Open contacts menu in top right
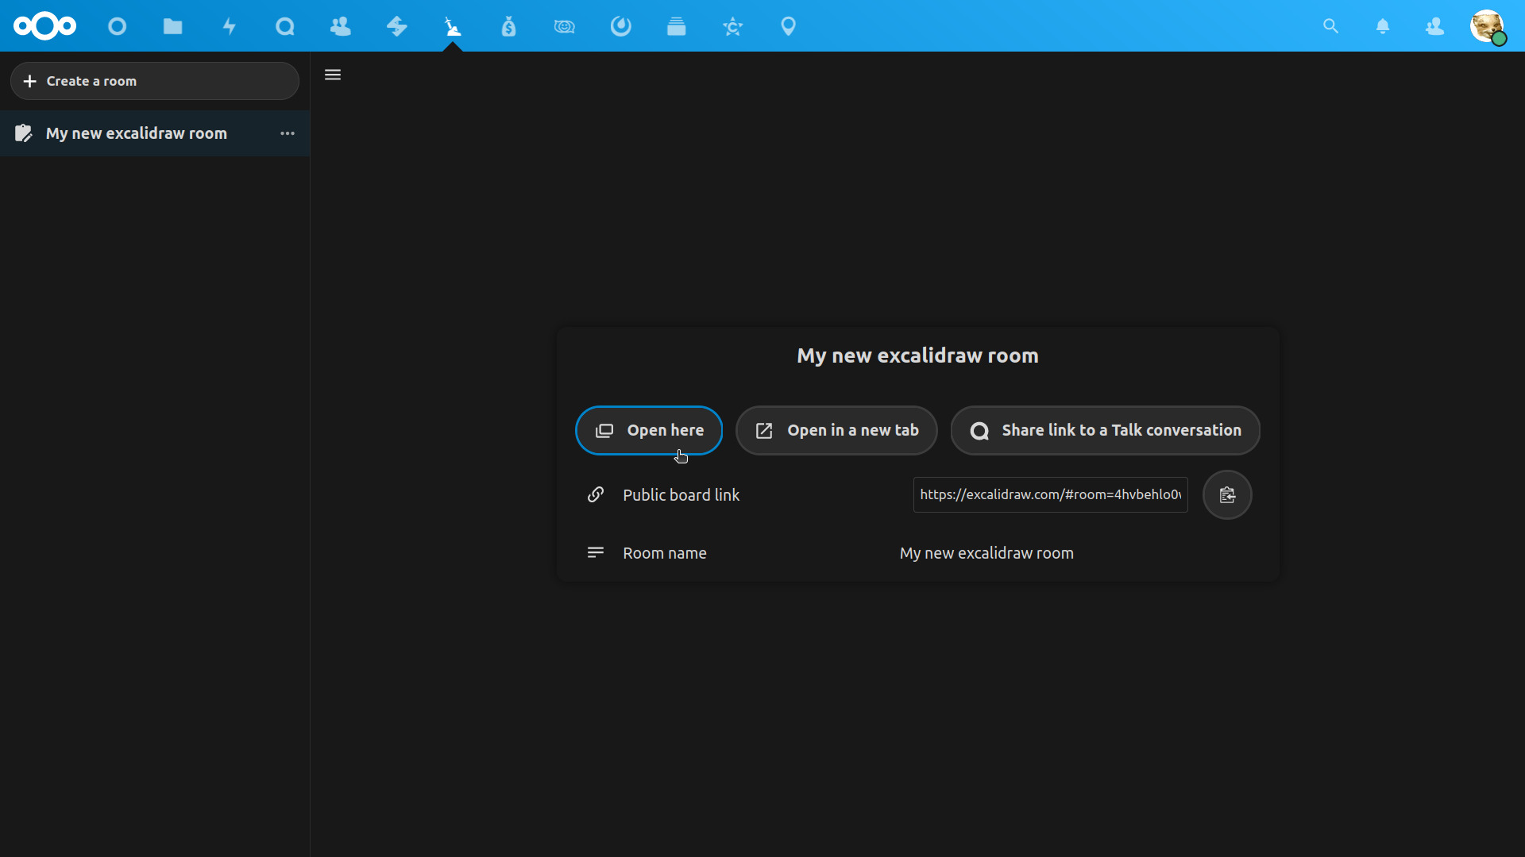The width and height of the screenshot is (1525, 857). point(1434,26)
